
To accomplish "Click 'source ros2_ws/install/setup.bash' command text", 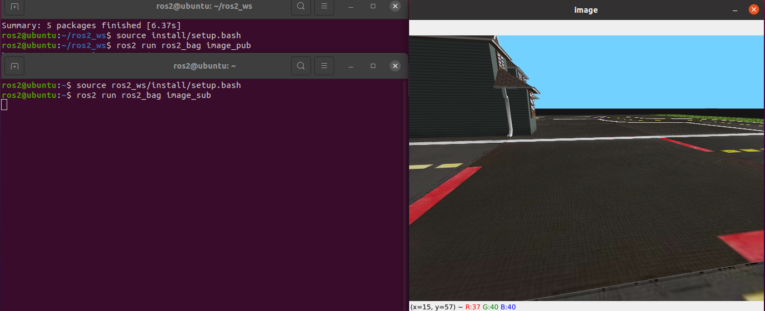I will tap(159, 85).
